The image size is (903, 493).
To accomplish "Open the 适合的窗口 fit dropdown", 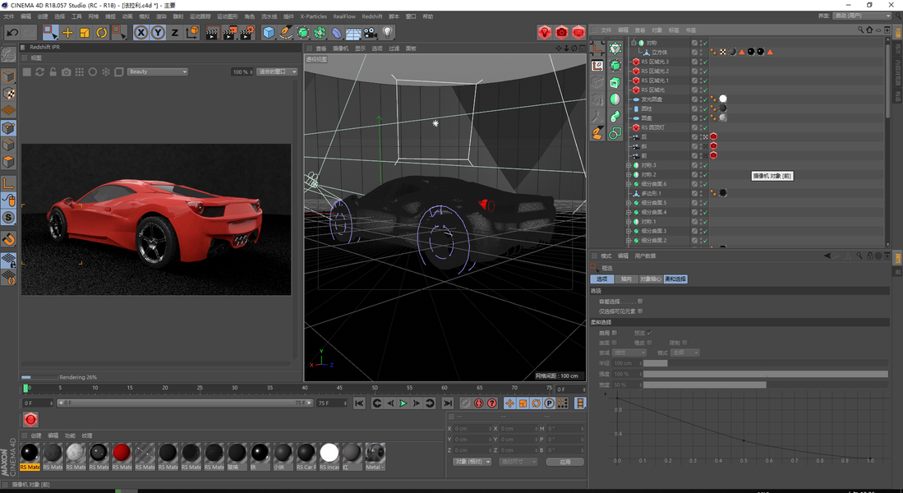I will tap(277, 72).
